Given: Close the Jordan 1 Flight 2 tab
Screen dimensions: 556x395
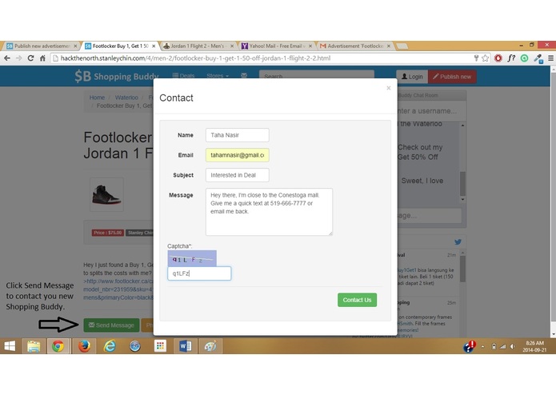Looking at the screenshot, I should [232, 46].
